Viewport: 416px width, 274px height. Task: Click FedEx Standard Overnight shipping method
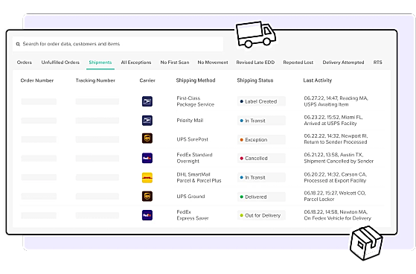(x=194, y=158)
